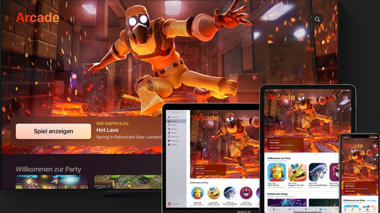Open first thumbnail under 'Entflieh dem Alltag' on iPad

click(x=287, y=203)
